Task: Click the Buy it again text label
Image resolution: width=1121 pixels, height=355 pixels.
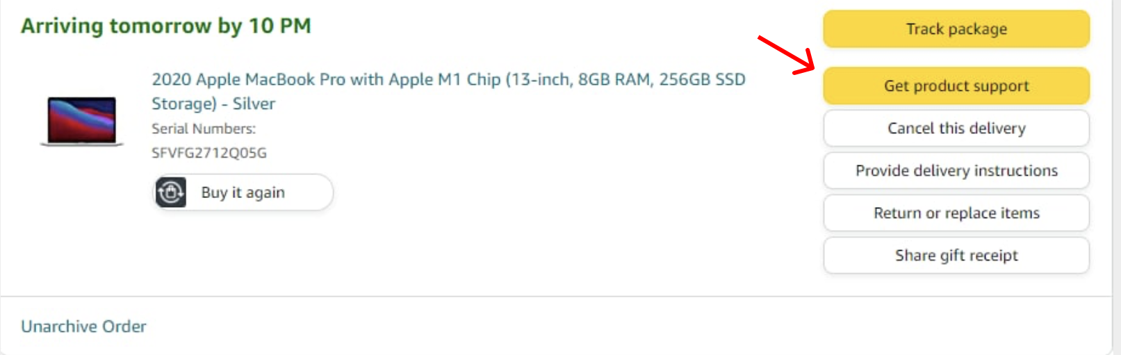Action: click(243, 192)
